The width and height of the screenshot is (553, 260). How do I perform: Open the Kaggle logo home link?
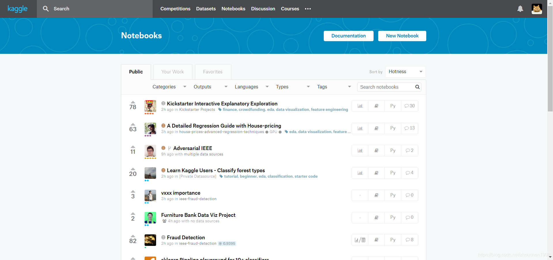click(x=18, y=9)
